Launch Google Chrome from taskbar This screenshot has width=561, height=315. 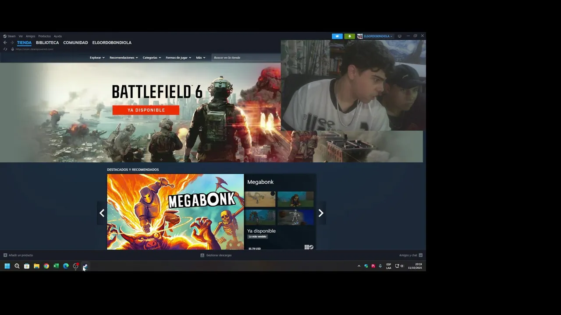46,266
